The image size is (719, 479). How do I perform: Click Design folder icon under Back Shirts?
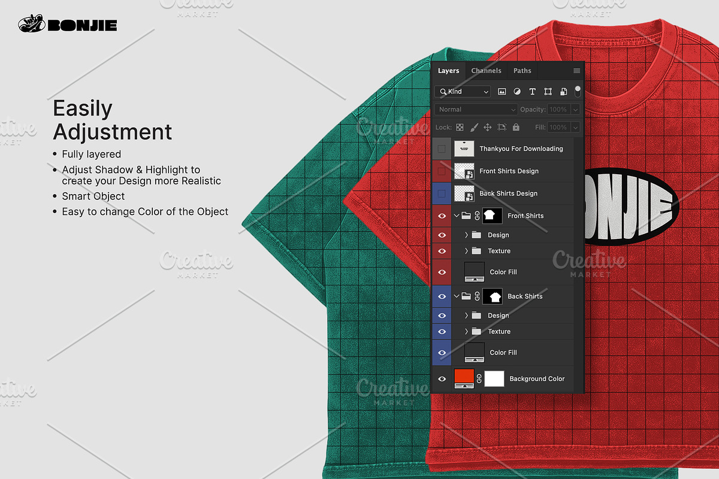477,315
